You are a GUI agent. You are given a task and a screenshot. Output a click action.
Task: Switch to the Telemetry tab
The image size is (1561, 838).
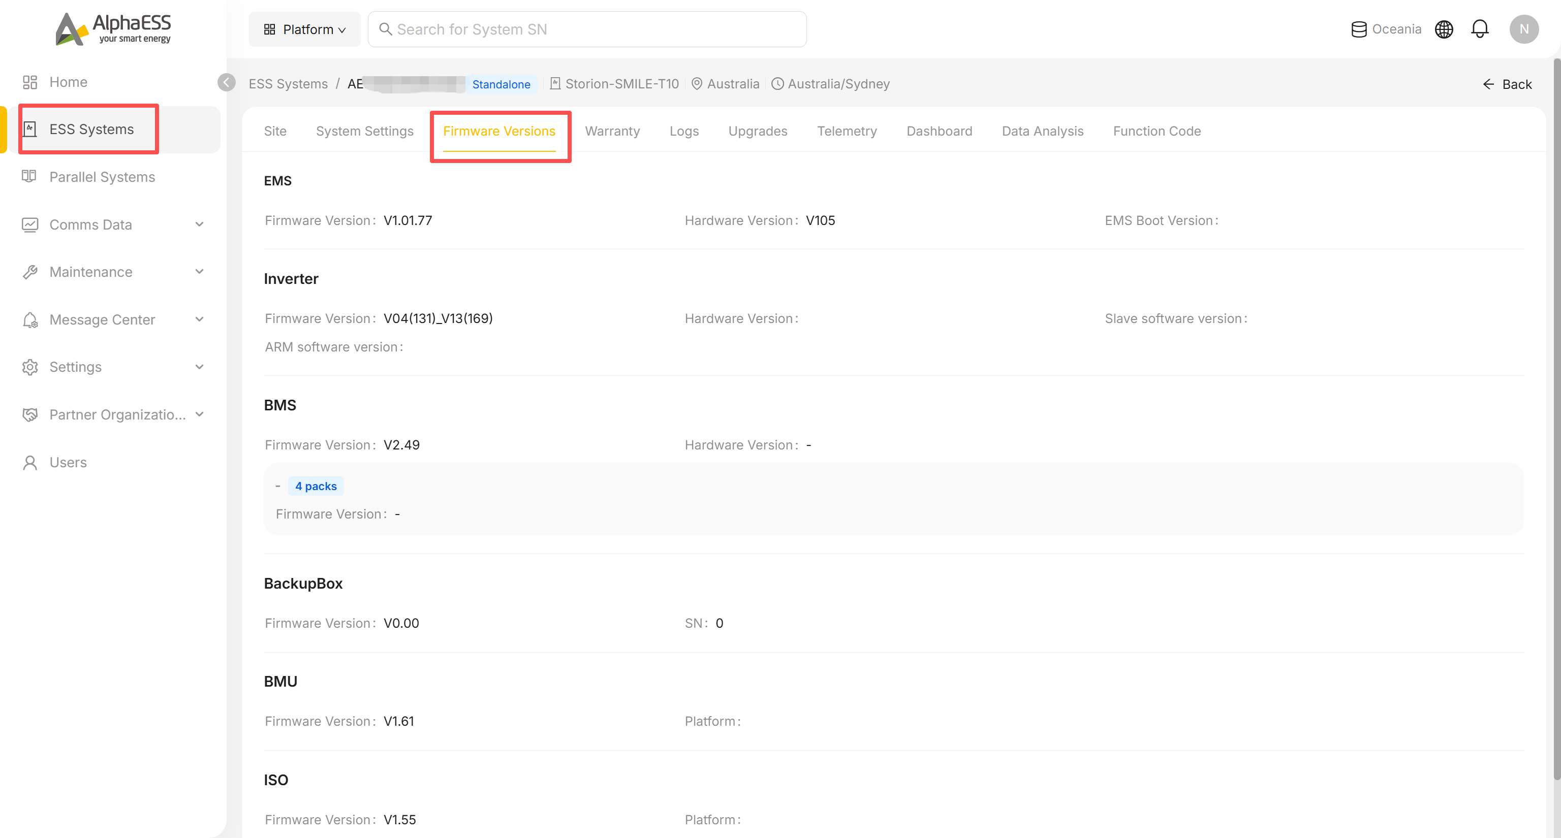pos(847,131)
